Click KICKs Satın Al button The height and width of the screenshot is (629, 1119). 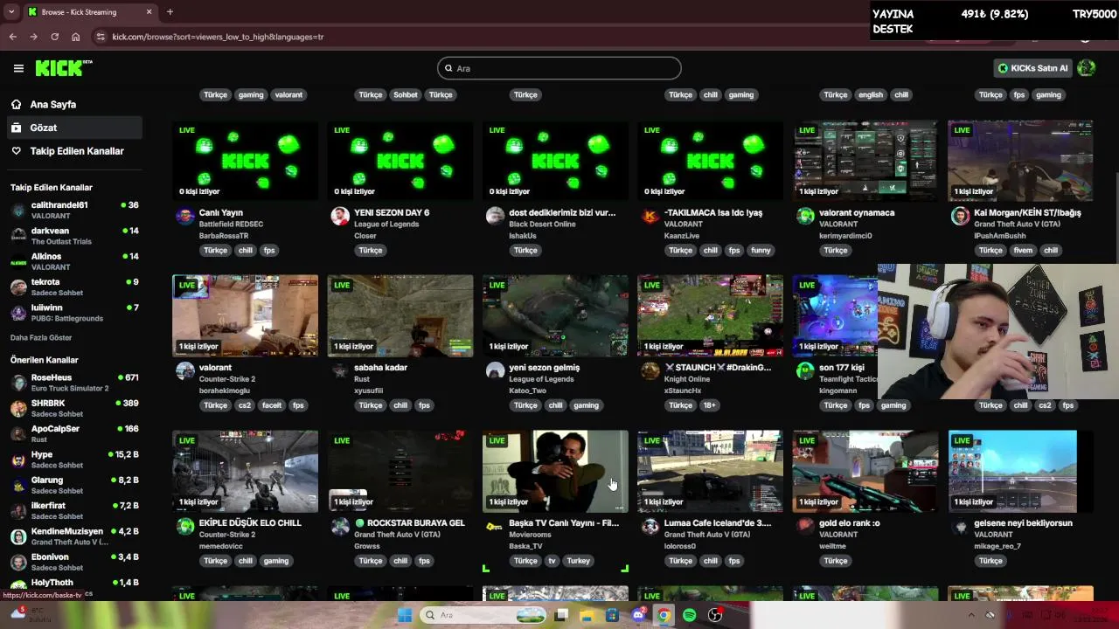(1032, 68)
